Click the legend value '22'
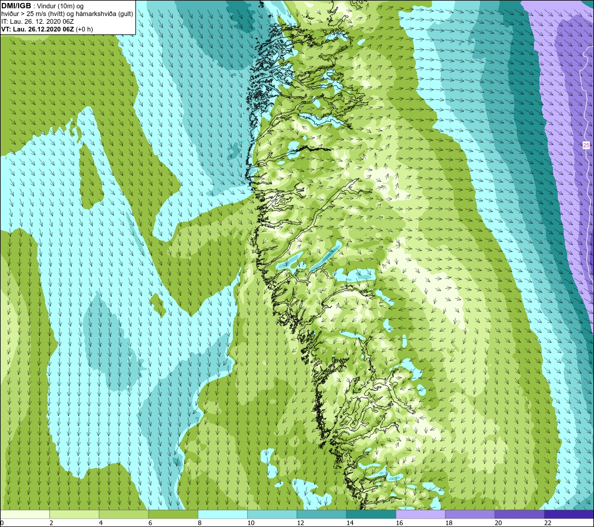Screen dimensions: 594x527 tap(548, 523)
